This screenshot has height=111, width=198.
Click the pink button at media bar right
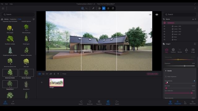153,74
